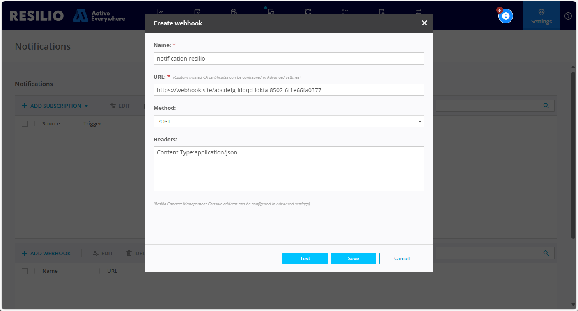Screen dimensions: 578x311
Task: Open the blue info icon showing 6 alerts
Action: pos(505,16)
